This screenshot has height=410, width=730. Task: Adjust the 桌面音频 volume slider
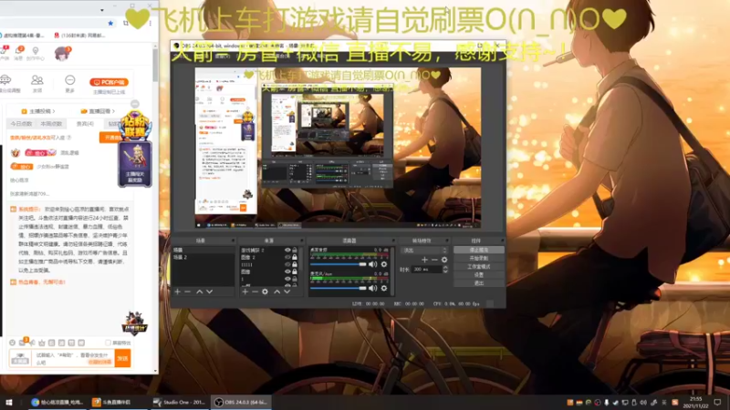click(x=339, y=264)
